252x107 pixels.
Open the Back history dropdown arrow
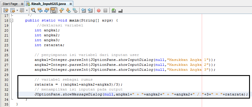point(17,10)
